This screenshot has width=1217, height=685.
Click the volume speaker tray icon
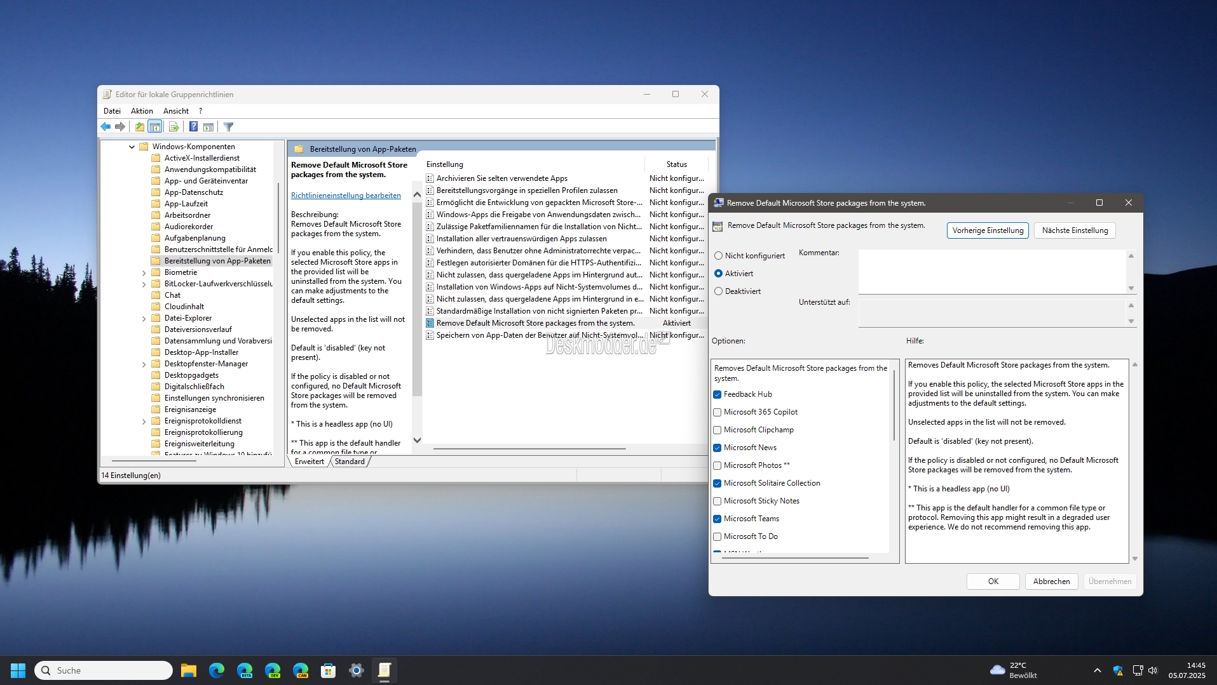pos(1153,670)
